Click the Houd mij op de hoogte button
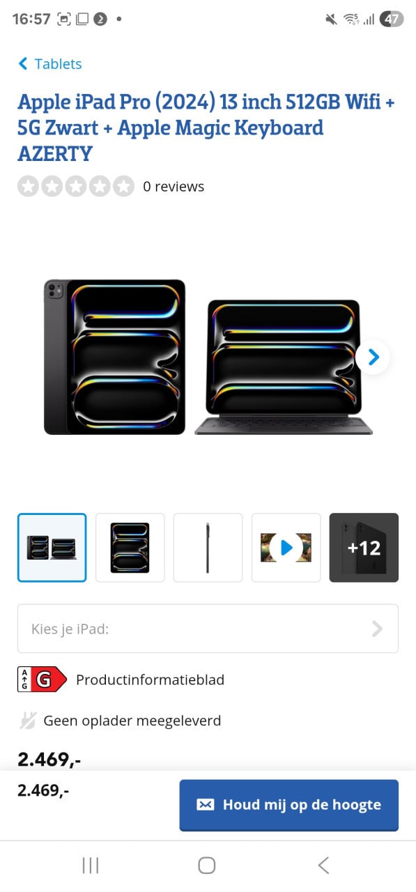The height and width of the screenshot is (892, 416). point(288,805)
